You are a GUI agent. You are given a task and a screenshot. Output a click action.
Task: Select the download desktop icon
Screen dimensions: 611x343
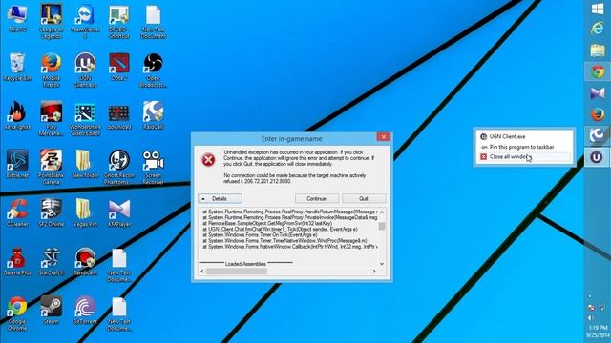[x=118, y=115]
